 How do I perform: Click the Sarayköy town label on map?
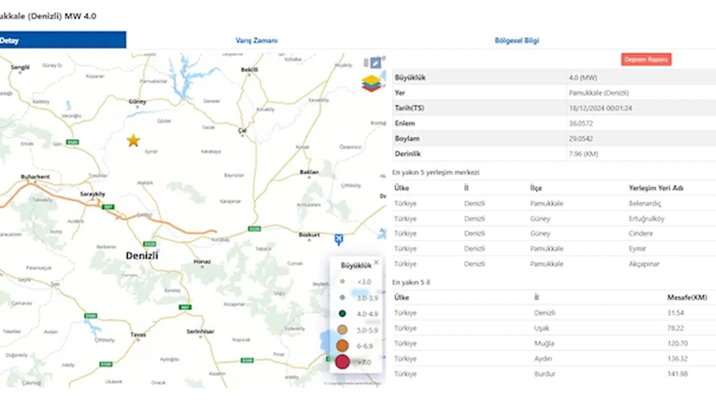(92, 194)
